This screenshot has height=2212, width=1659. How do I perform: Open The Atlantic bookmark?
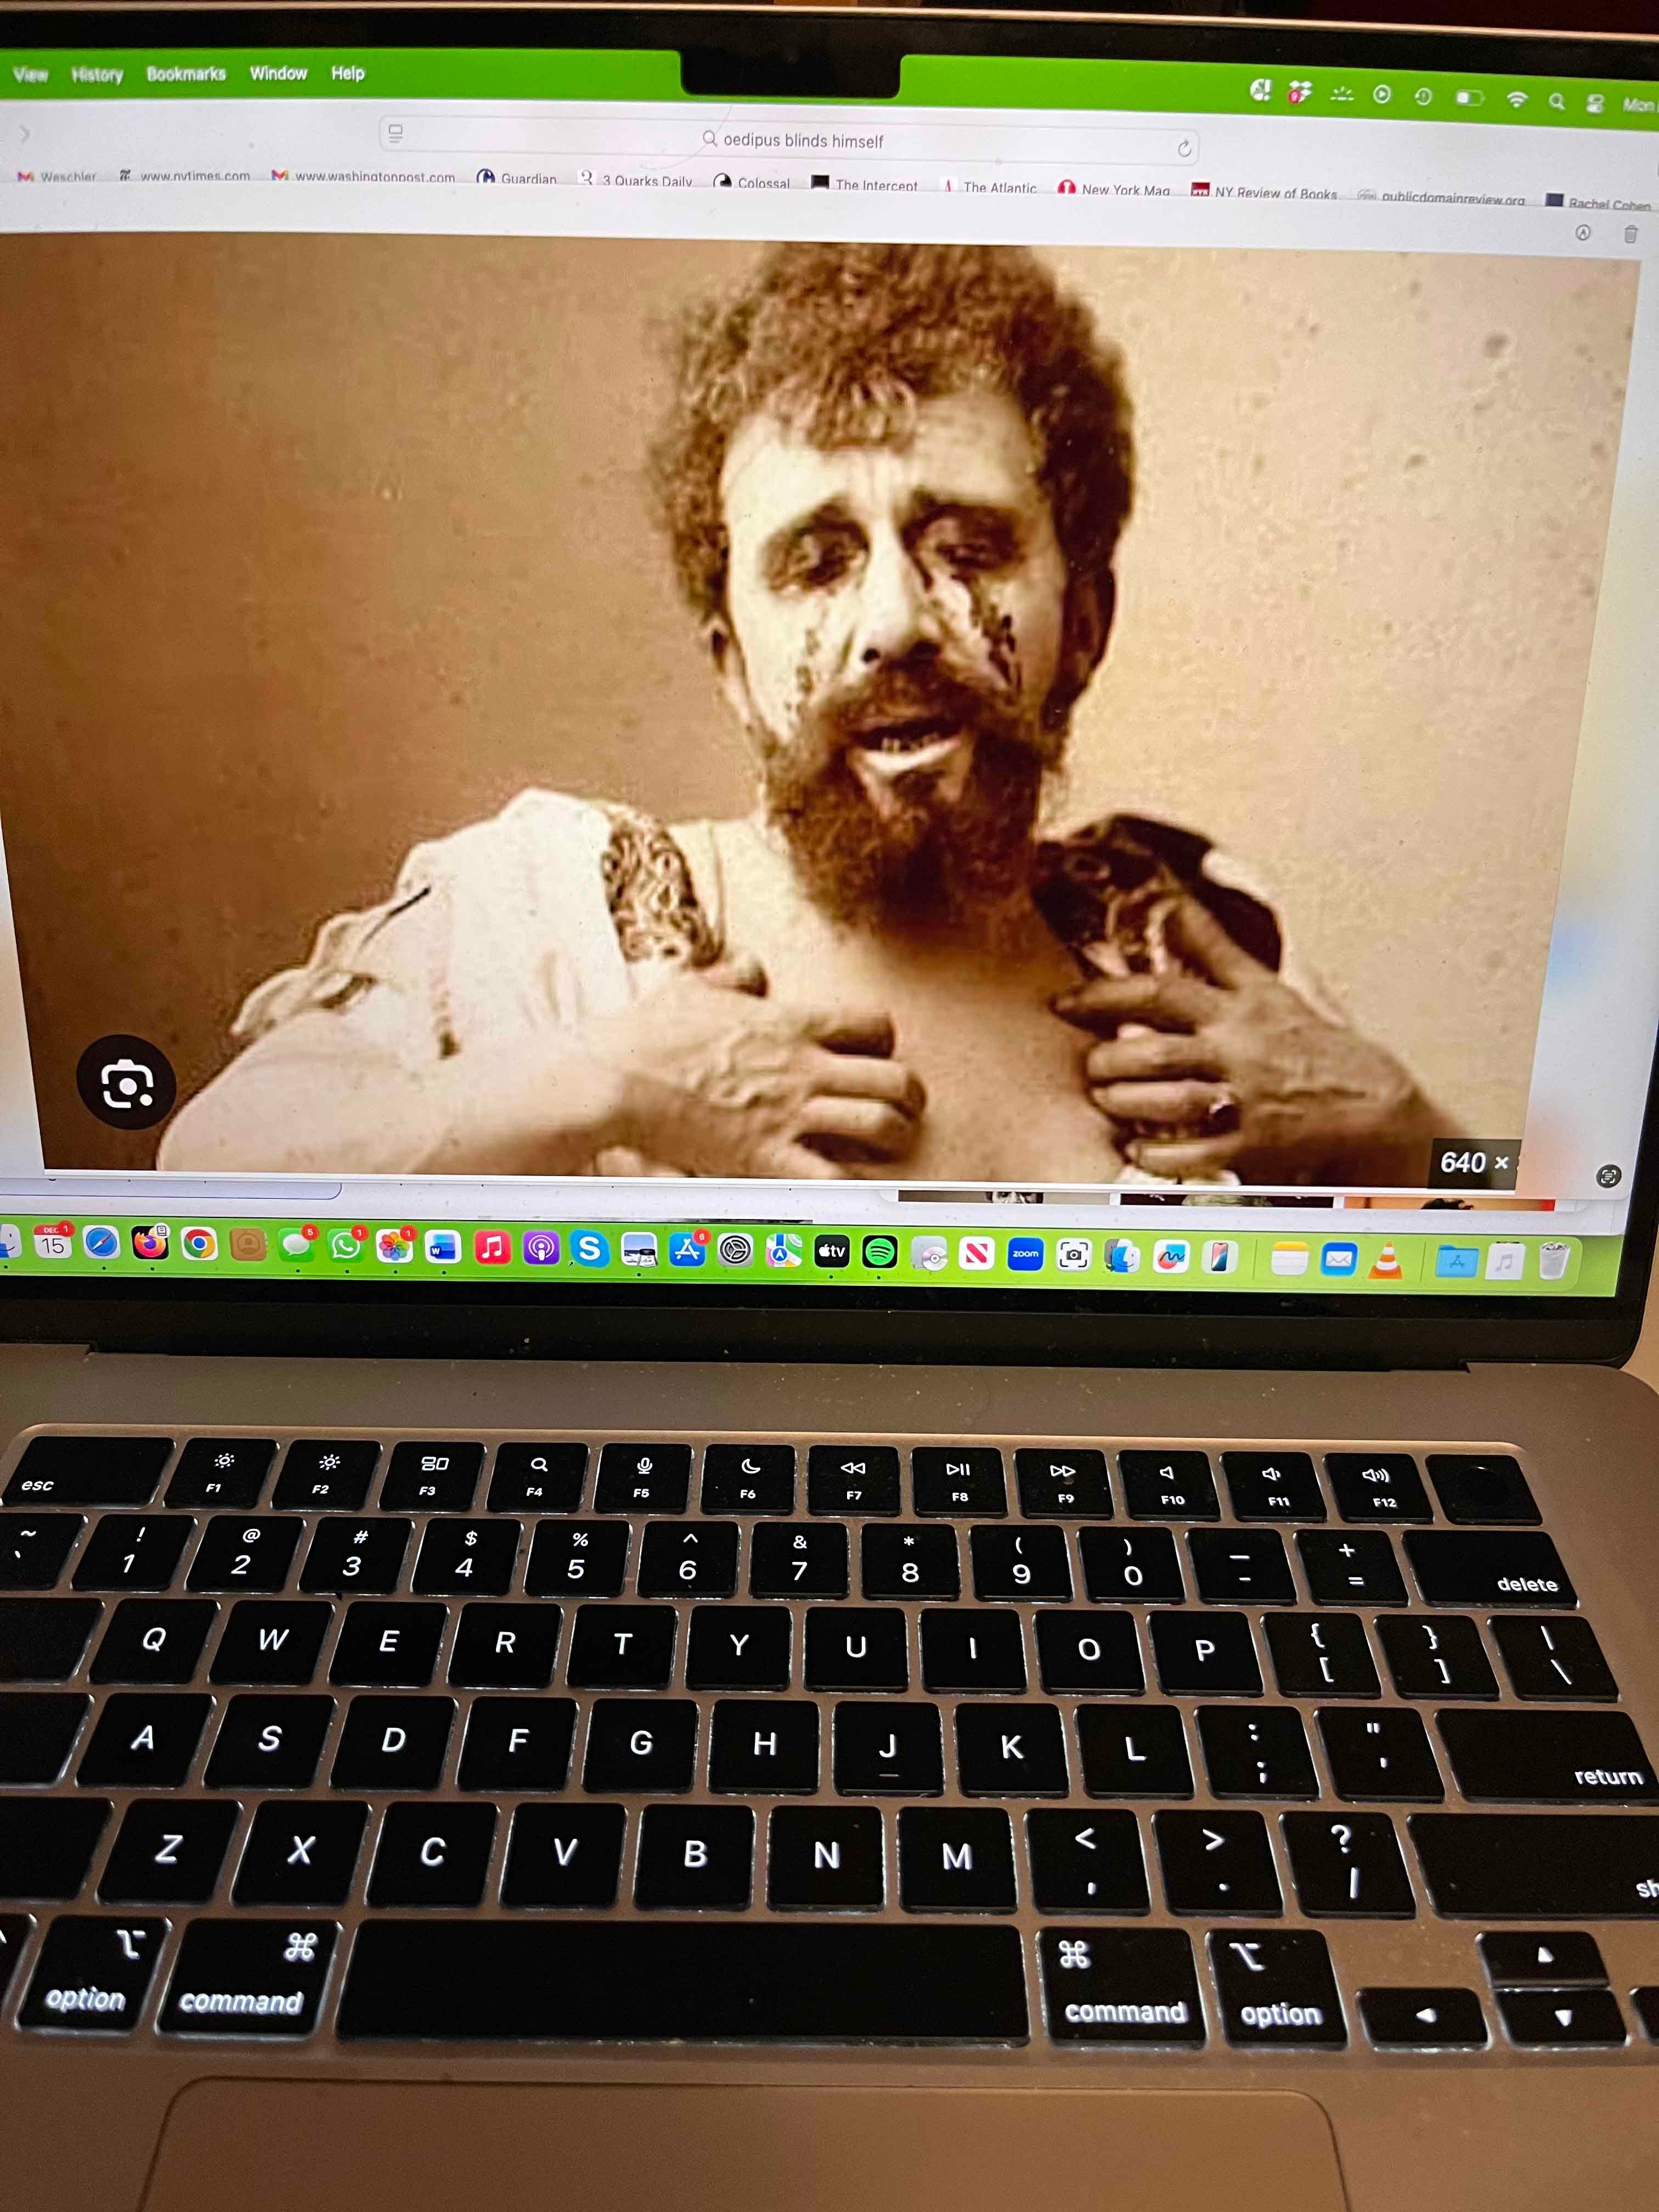tap(998, 187)
